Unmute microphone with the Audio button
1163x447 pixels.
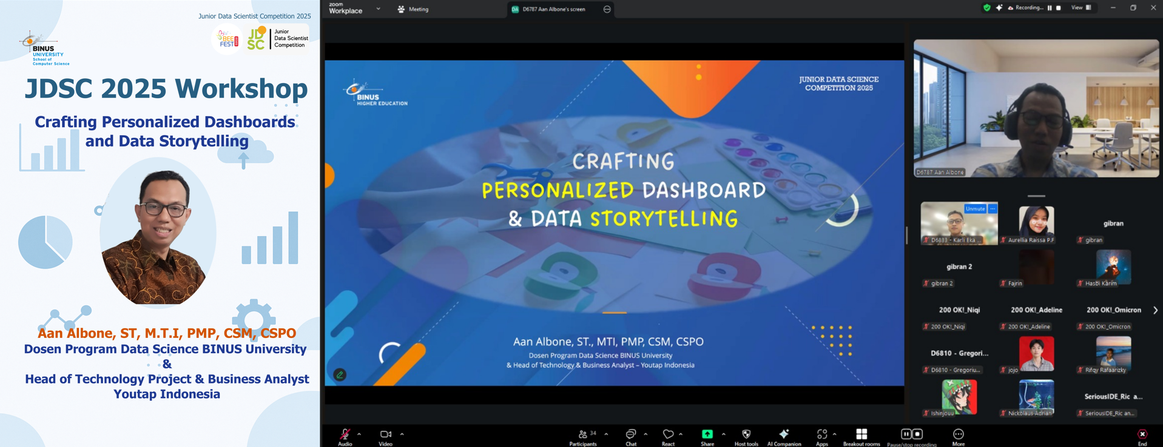345,434
